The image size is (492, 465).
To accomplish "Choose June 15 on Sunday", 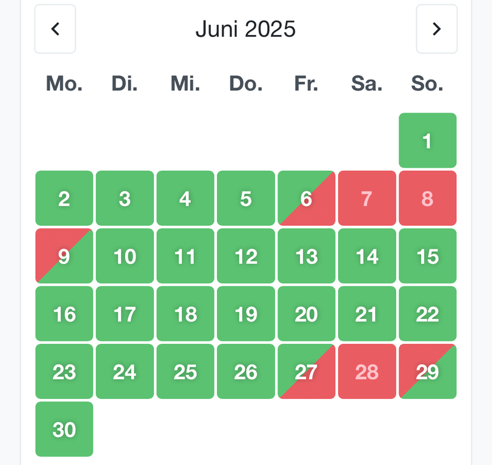I will pyautogui.click(x=427, y=256).
